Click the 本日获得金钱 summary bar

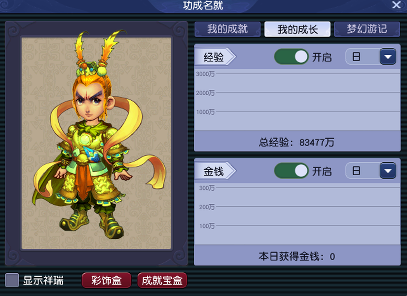point(297,256)
